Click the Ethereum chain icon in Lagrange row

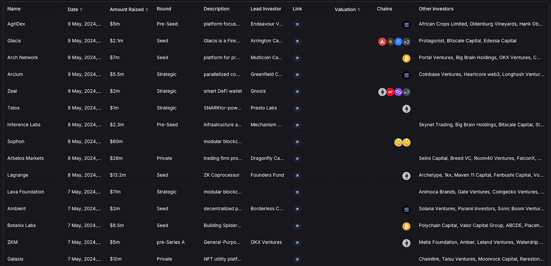coord(406,176)
